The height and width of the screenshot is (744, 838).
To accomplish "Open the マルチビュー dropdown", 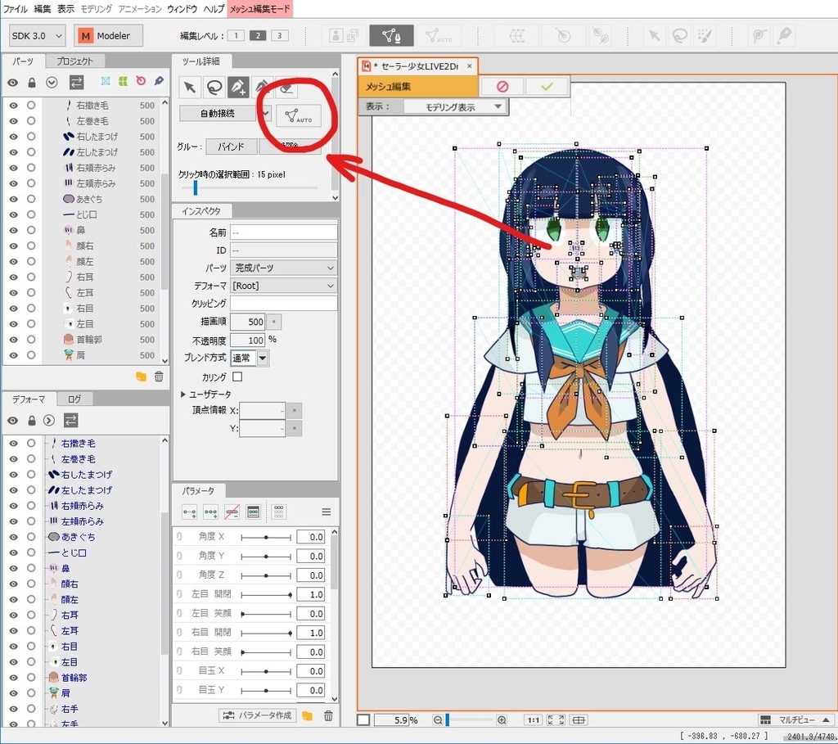I will tap(795, 720).
